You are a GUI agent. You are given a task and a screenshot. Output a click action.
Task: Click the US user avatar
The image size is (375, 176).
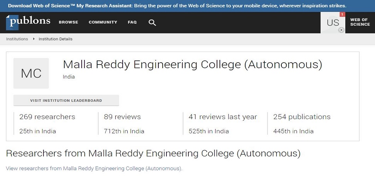click(x=333, y=23)
